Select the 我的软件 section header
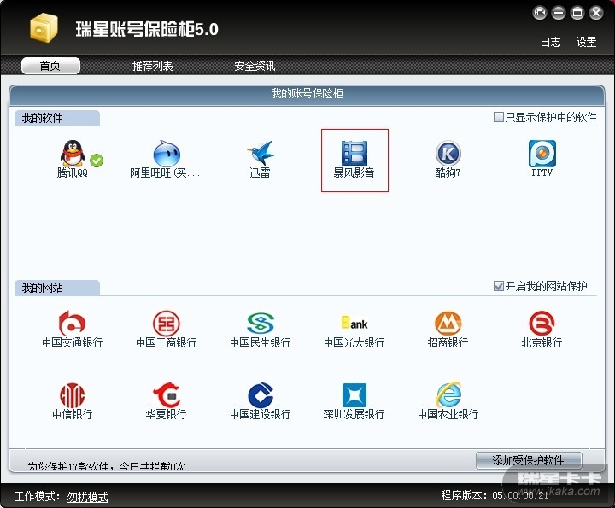The width and height of the screenshot is (615, 508). point(57,118)
